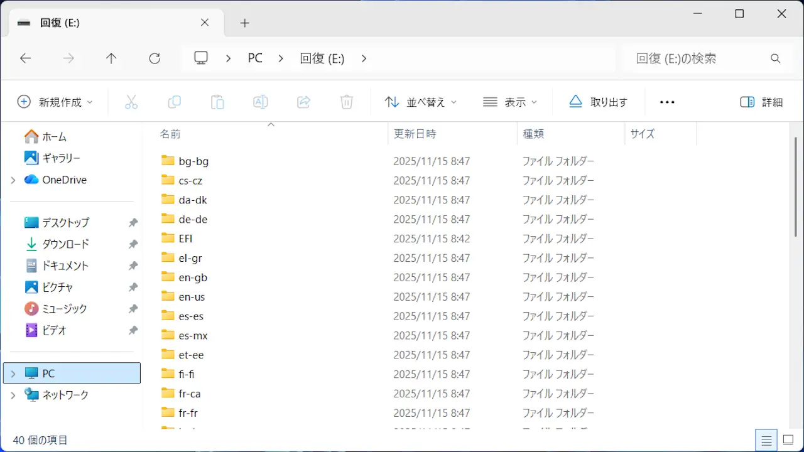This screenshot has width=804, height=452.
Task: Select the 回復 (E:) tab
Action: point(113,23)
